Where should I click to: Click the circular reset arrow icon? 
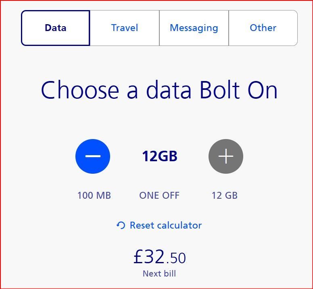(x=121, y=225)
